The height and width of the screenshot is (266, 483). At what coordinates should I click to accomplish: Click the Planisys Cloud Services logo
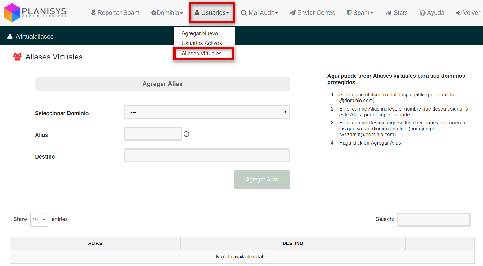(35, 13)
